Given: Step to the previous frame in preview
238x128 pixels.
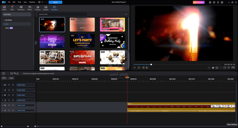Looking at the screenshot, I should (x=143, y=68).
